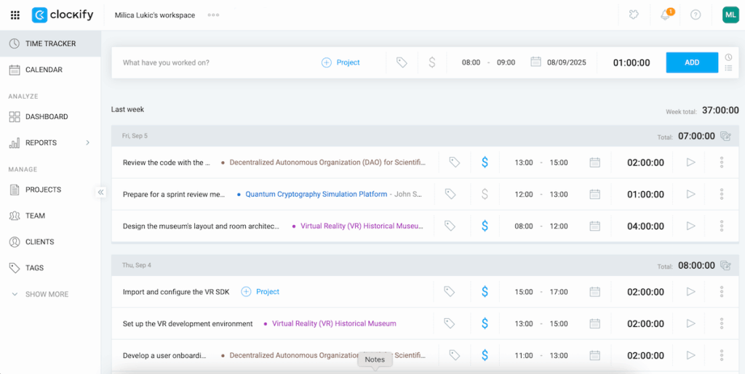Viewport: 745px width, 374px height.
Task: Open calendar for 'Review the code' entry
Action: (x=594, y=163)
